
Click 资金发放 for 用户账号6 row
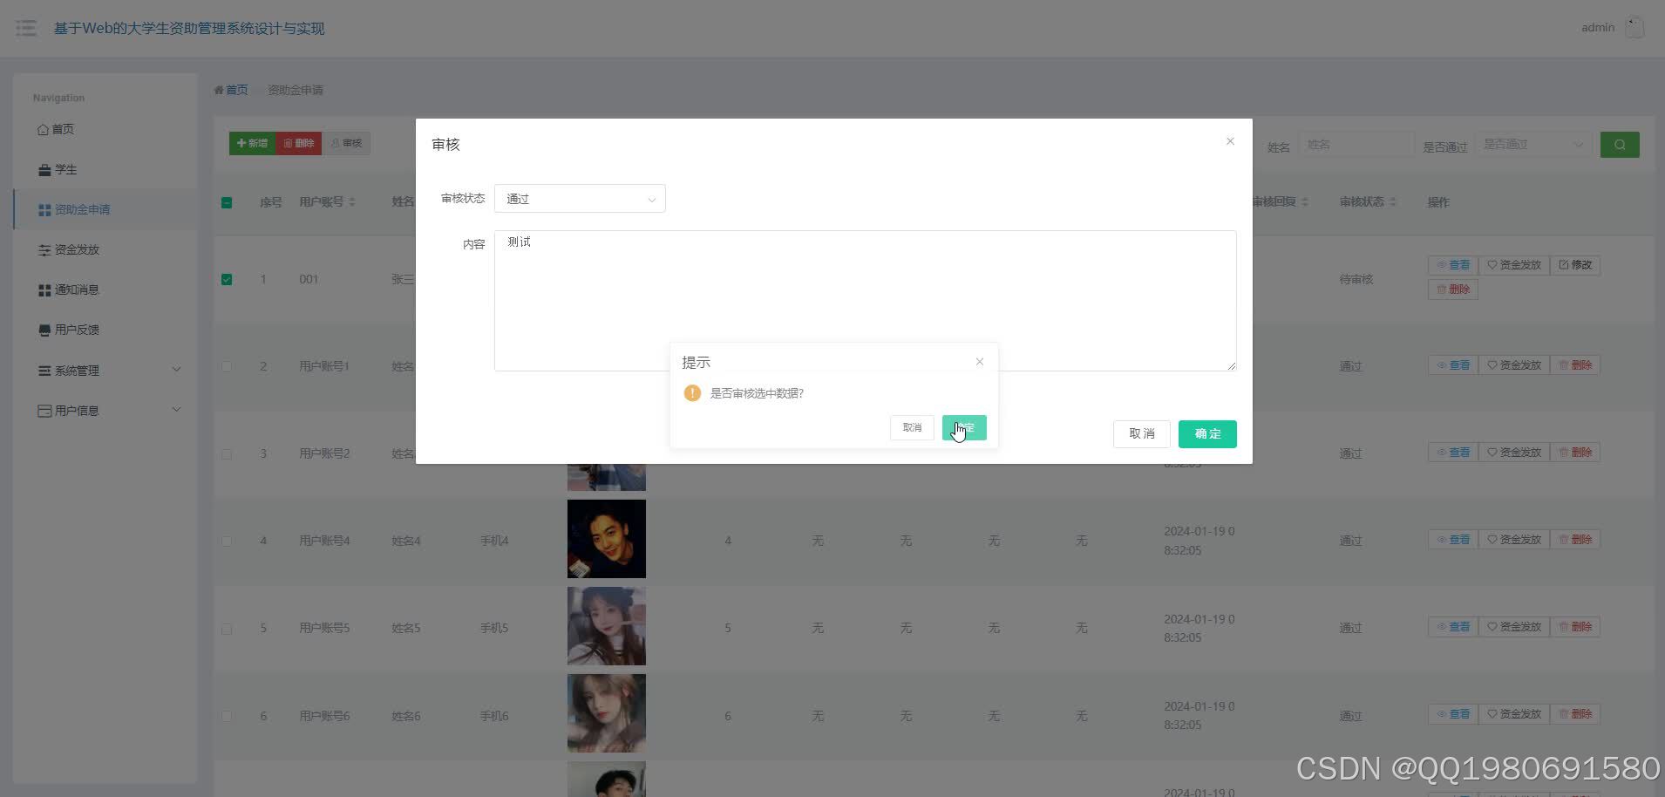point(1514,714)
